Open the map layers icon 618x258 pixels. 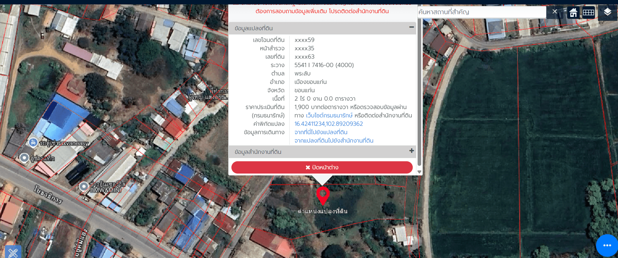608,12
